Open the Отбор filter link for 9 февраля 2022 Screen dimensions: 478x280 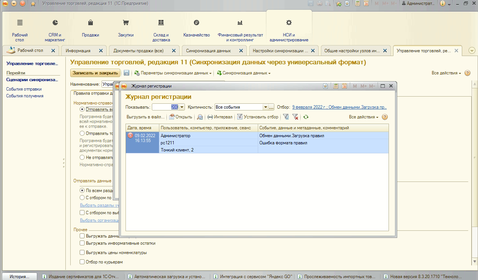(339, 107)
